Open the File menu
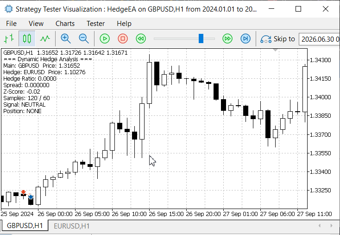 coord(11,24)
